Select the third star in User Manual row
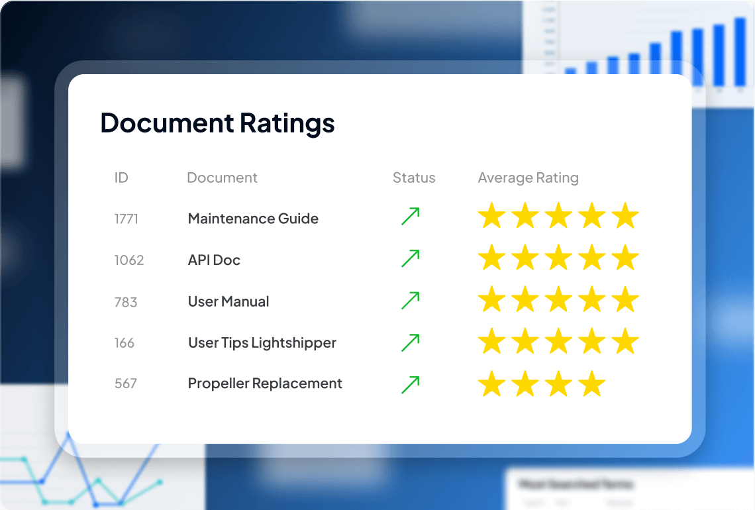Viewport: 755px width, 510px height. [558, 301]
